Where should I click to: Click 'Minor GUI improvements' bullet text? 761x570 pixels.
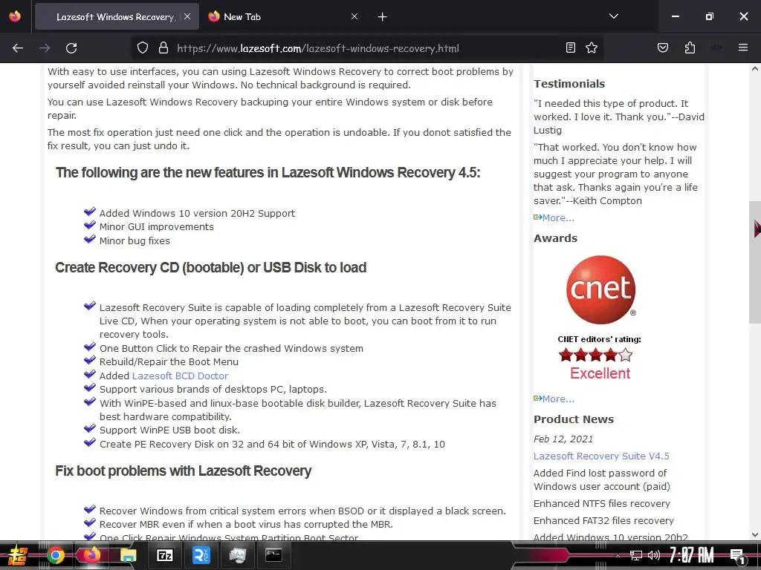(156, 227)
